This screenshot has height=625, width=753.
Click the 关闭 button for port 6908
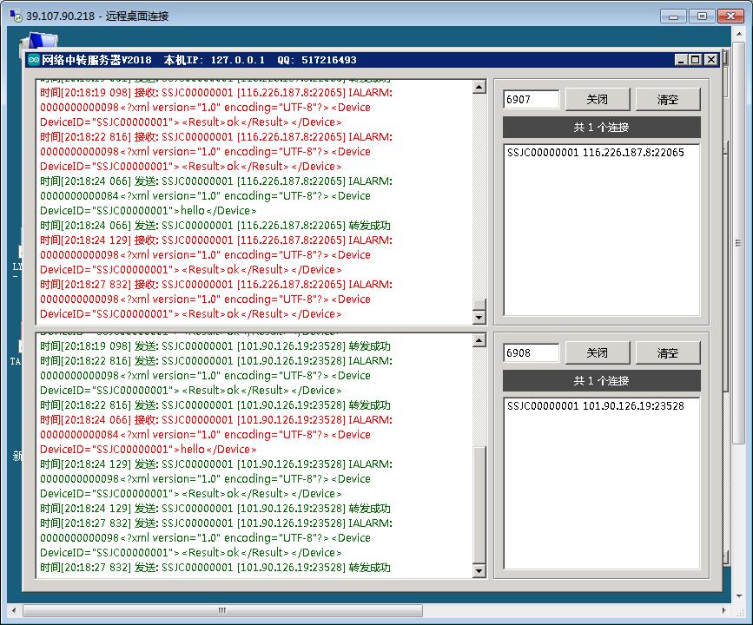point(597,352)
